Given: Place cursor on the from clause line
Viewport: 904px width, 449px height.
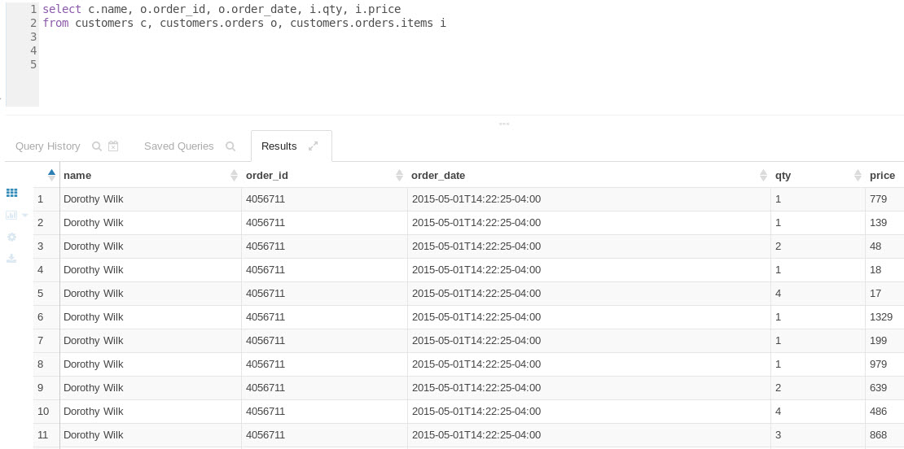Looking at the screenshot, I should pos(244,24).
